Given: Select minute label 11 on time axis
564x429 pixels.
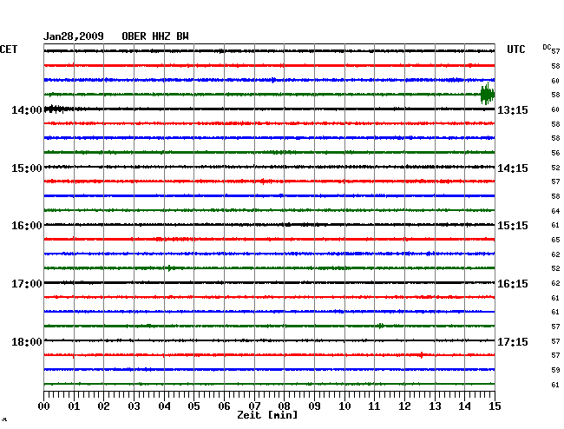Looking at the screenshot, I should coord(374,406).
